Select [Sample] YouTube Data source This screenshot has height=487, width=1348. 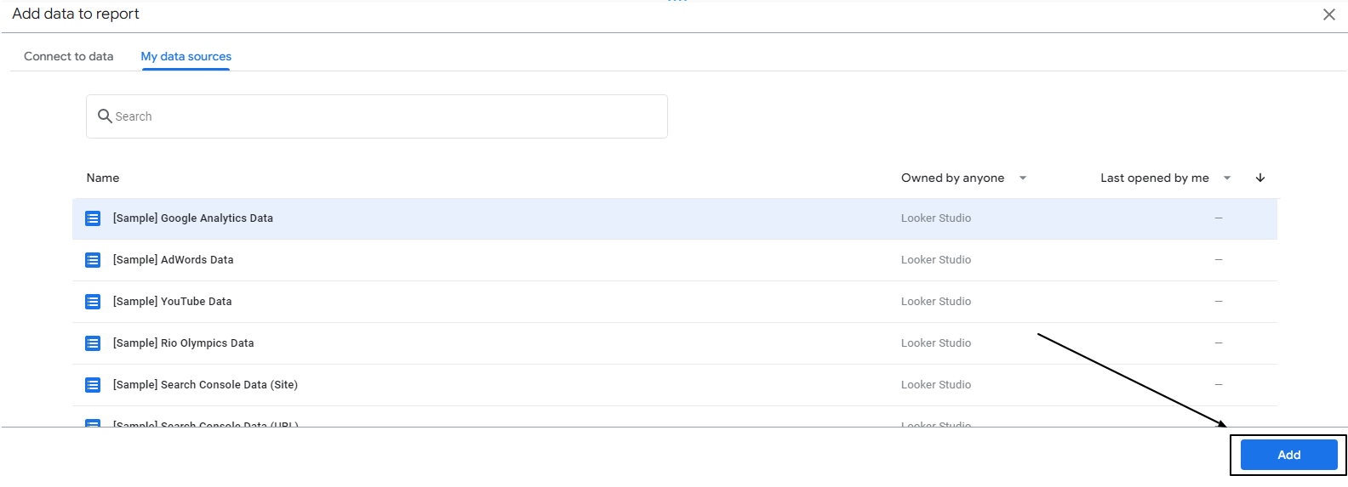pyautogui.click(x=675, y=302)
